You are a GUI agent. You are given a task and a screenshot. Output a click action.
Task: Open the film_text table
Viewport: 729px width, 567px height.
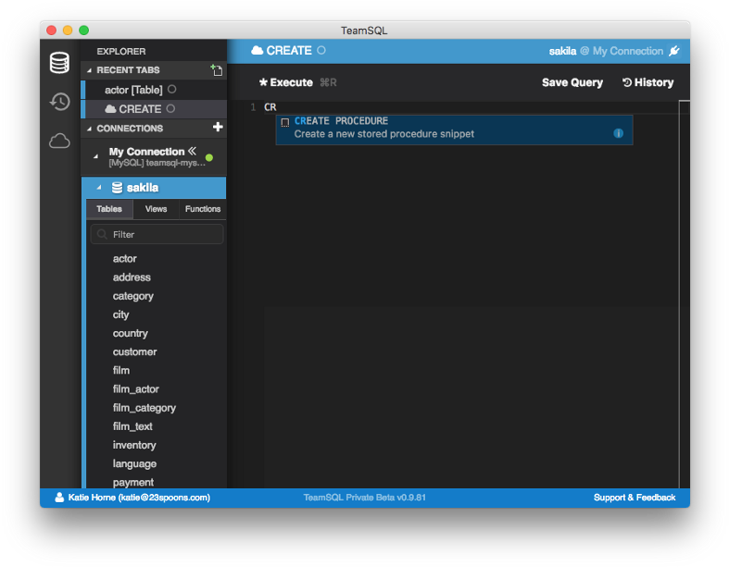pyautogui.click(x=132, y=426)
